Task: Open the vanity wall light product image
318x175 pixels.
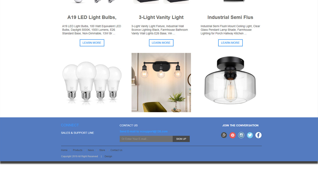Action: click(161, 82)
